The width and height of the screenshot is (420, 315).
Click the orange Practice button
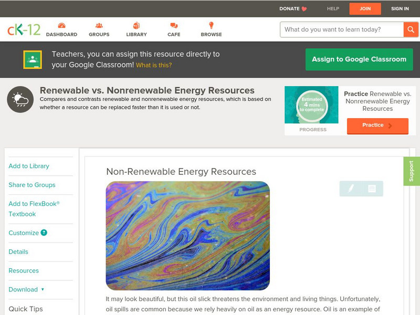[x=377, y=125]
